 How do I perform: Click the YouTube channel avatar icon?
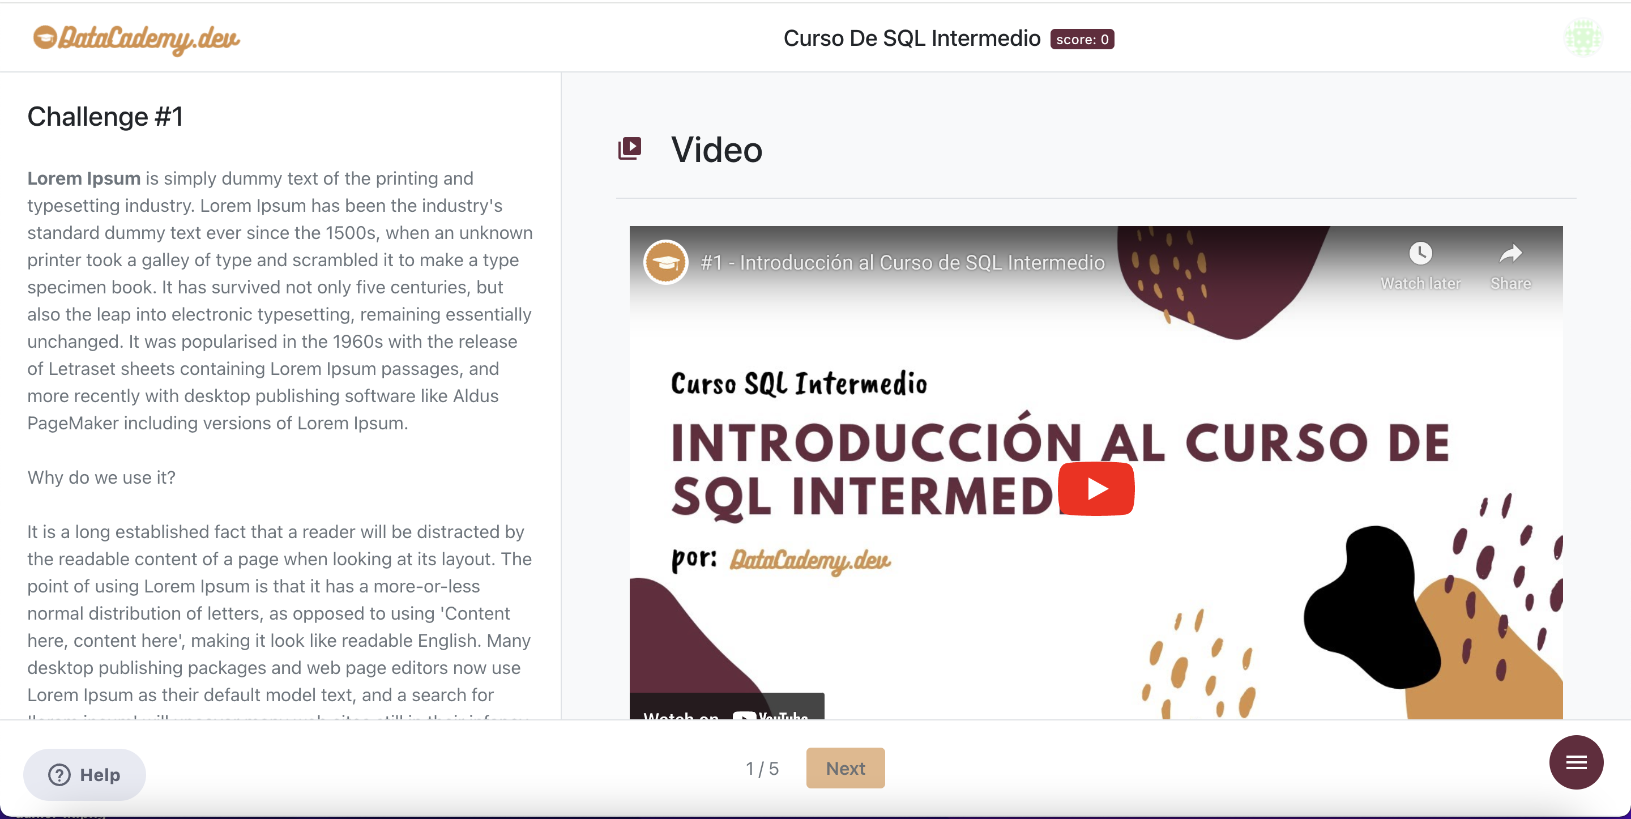tap(665, 262)
